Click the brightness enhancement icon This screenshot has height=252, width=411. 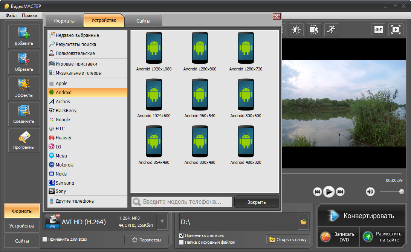[296, 30]
